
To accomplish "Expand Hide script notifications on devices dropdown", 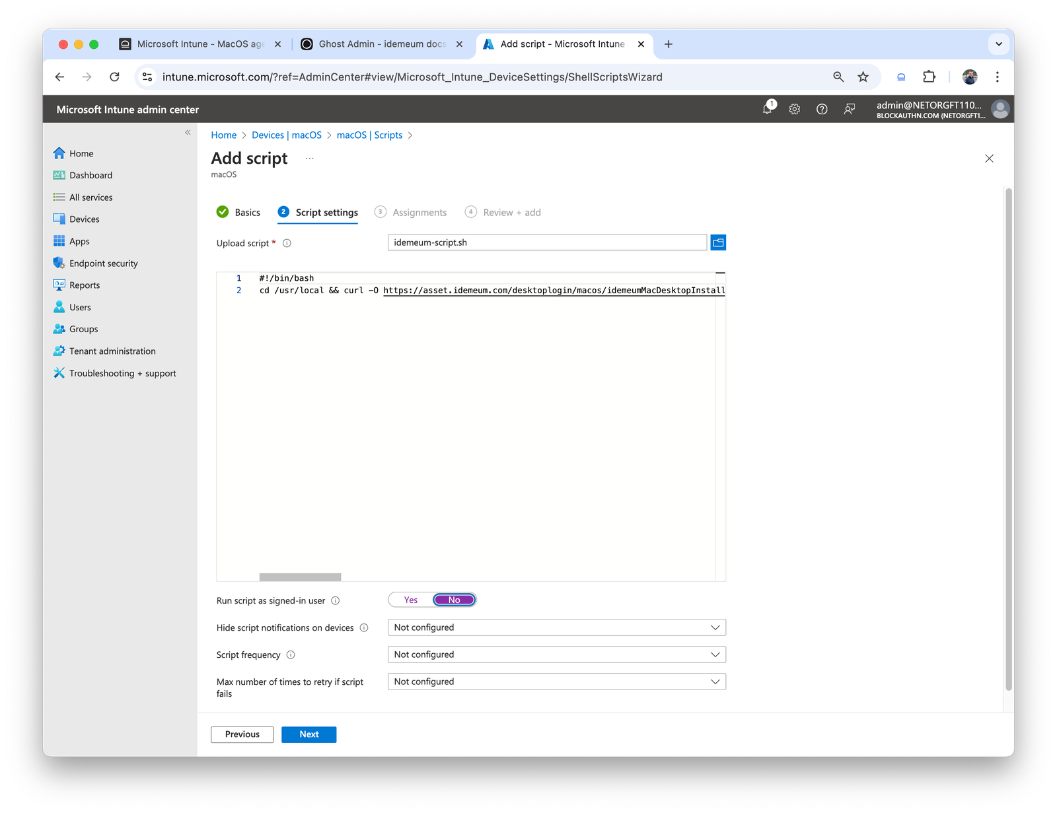I will (556, 627).
